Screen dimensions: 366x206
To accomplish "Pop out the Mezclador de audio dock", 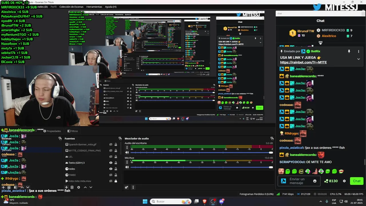I will click(x=272, y=138).
